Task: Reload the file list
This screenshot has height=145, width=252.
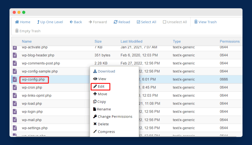Action: [x=122, y=22]
